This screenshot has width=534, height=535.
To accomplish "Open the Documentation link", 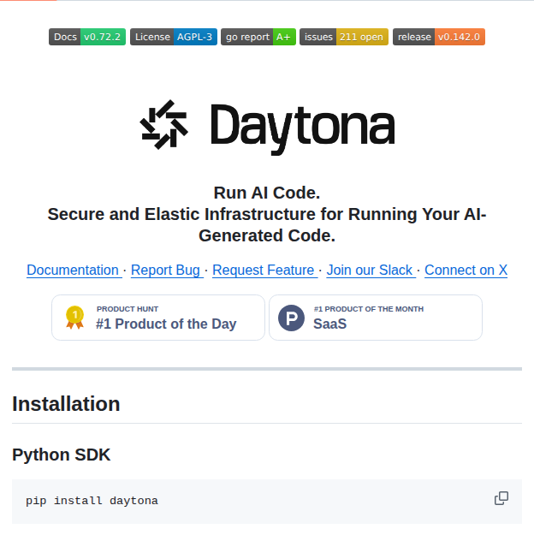I will pyautogui.click(x=74, y=270).
